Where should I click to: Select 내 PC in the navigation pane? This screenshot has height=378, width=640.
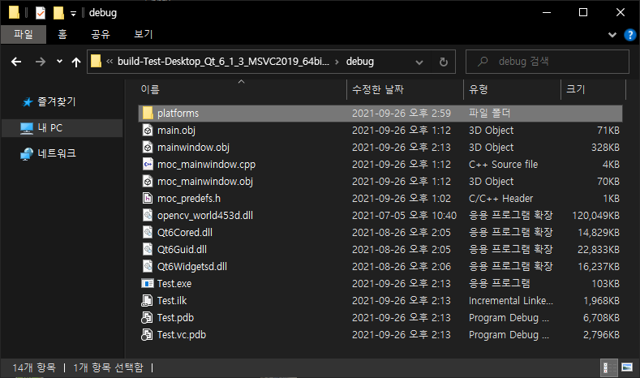click(x=62, y=128)
